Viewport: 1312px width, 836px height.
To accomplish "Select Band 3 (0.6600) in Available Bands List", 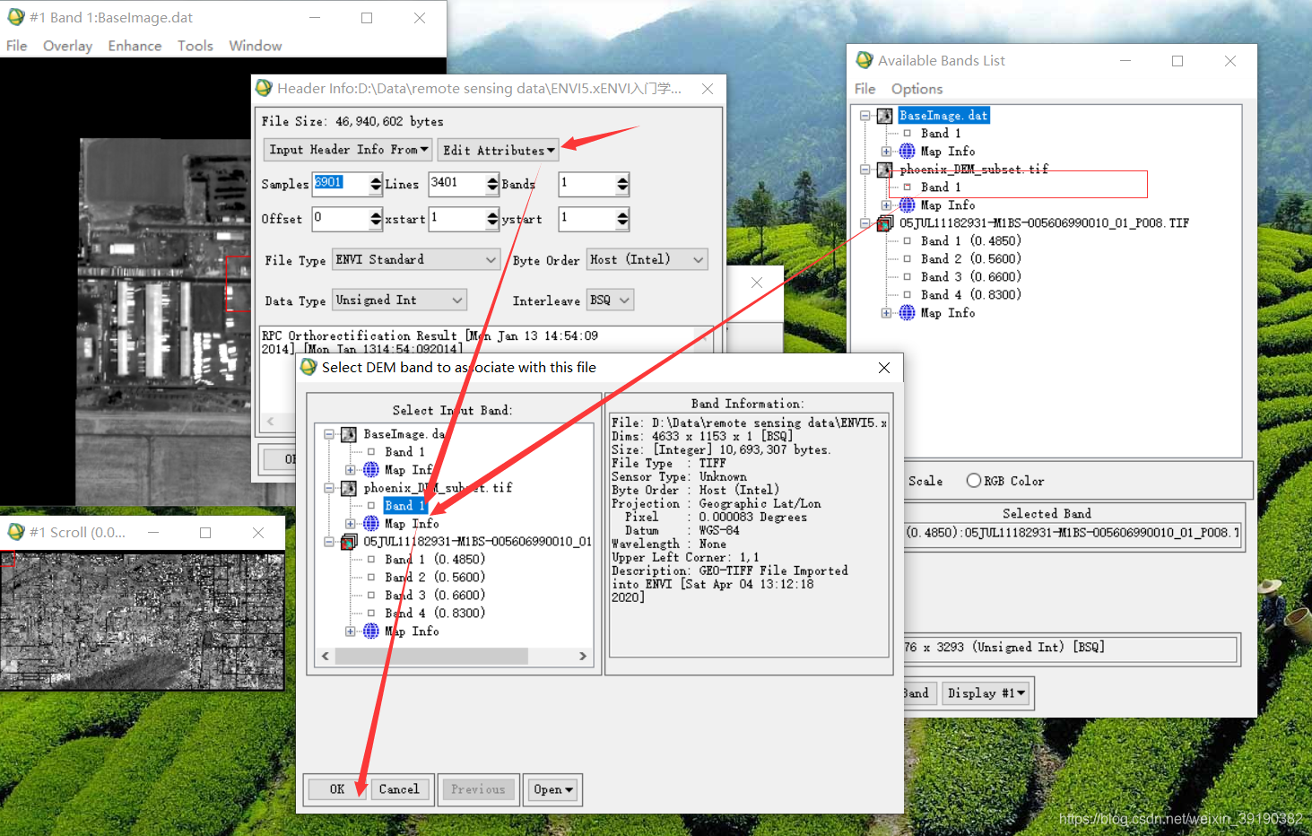I will [970, 277].
